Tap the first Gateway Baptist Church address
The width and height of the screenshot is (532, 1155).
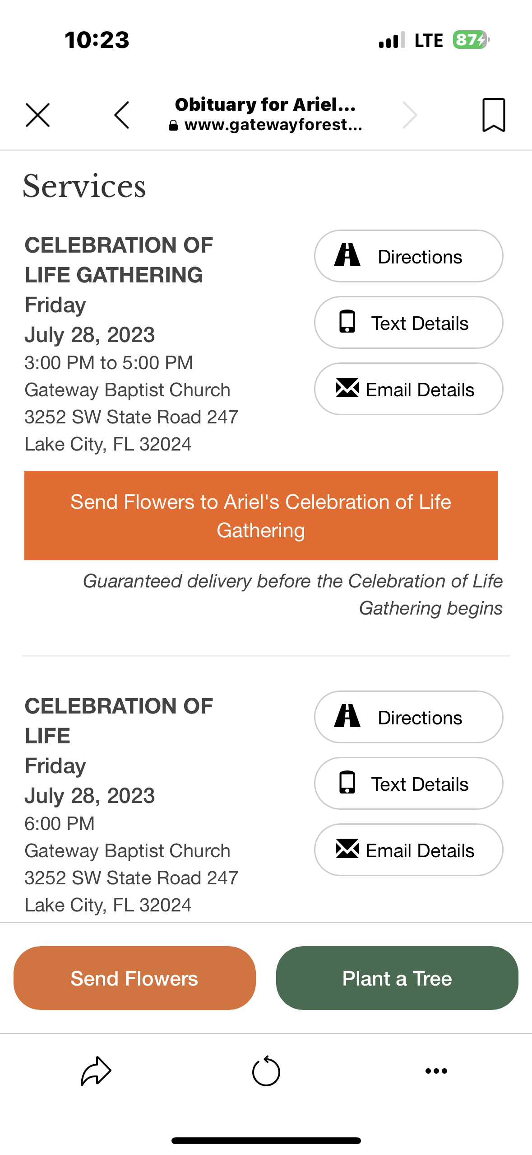pyautogui.click(x=131, y=417)
